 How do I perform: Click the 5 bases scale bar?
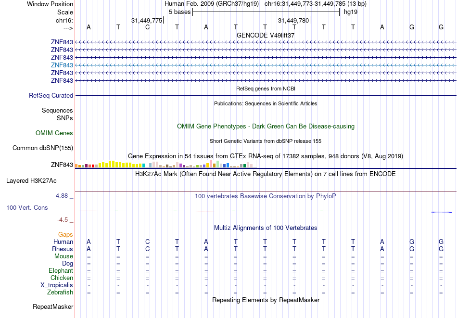click(x=266, y=12)
